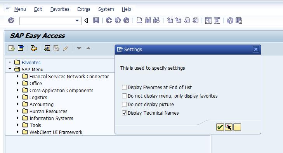The width and height of the screenshot is (283, 153).
Task: Click the blank yellow button in Settings dialog
Action: tap(237, 127)
